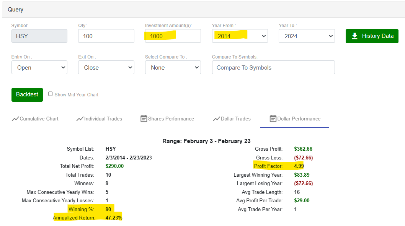Click the Total Trades value 10

click(x=108, y=175)
